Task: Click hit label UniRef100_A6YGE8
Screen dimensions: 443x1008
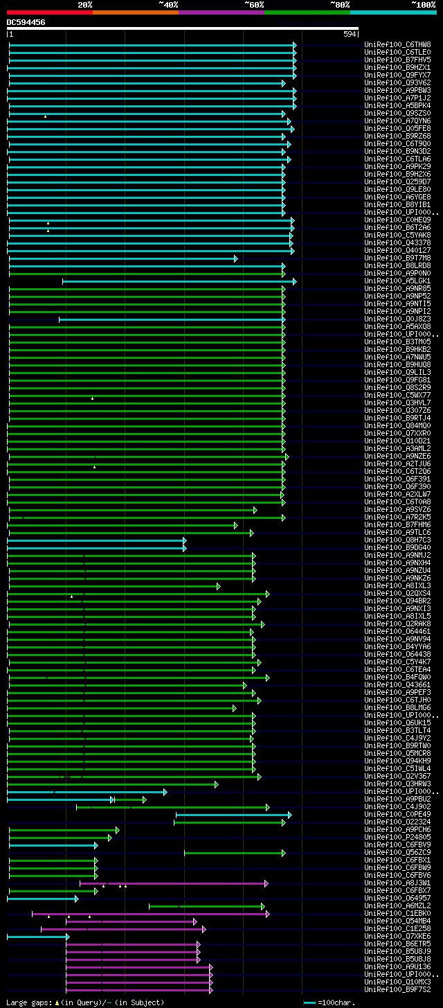Action: click(x=397, y=197)
